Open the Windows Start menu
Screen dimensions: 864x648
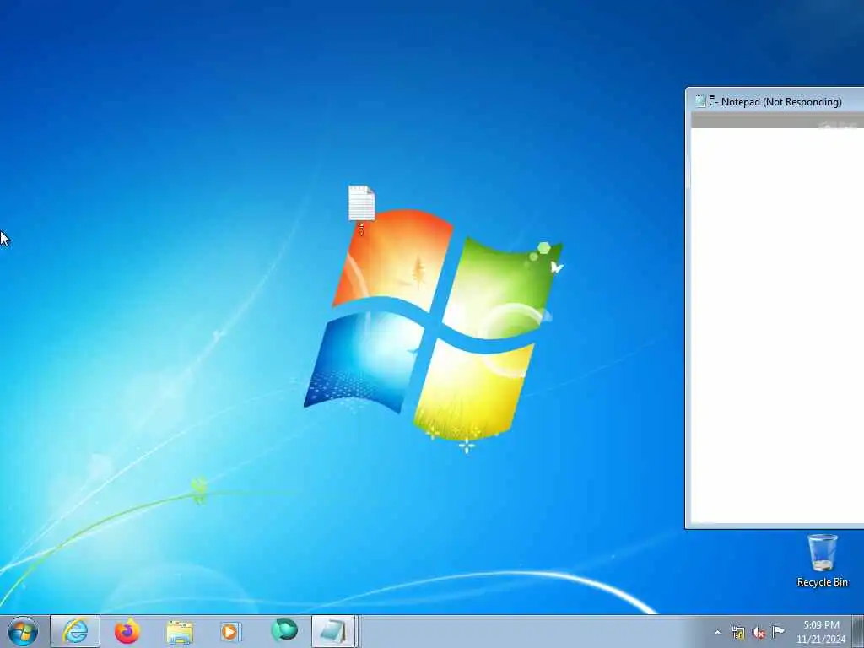coord(23,631)
